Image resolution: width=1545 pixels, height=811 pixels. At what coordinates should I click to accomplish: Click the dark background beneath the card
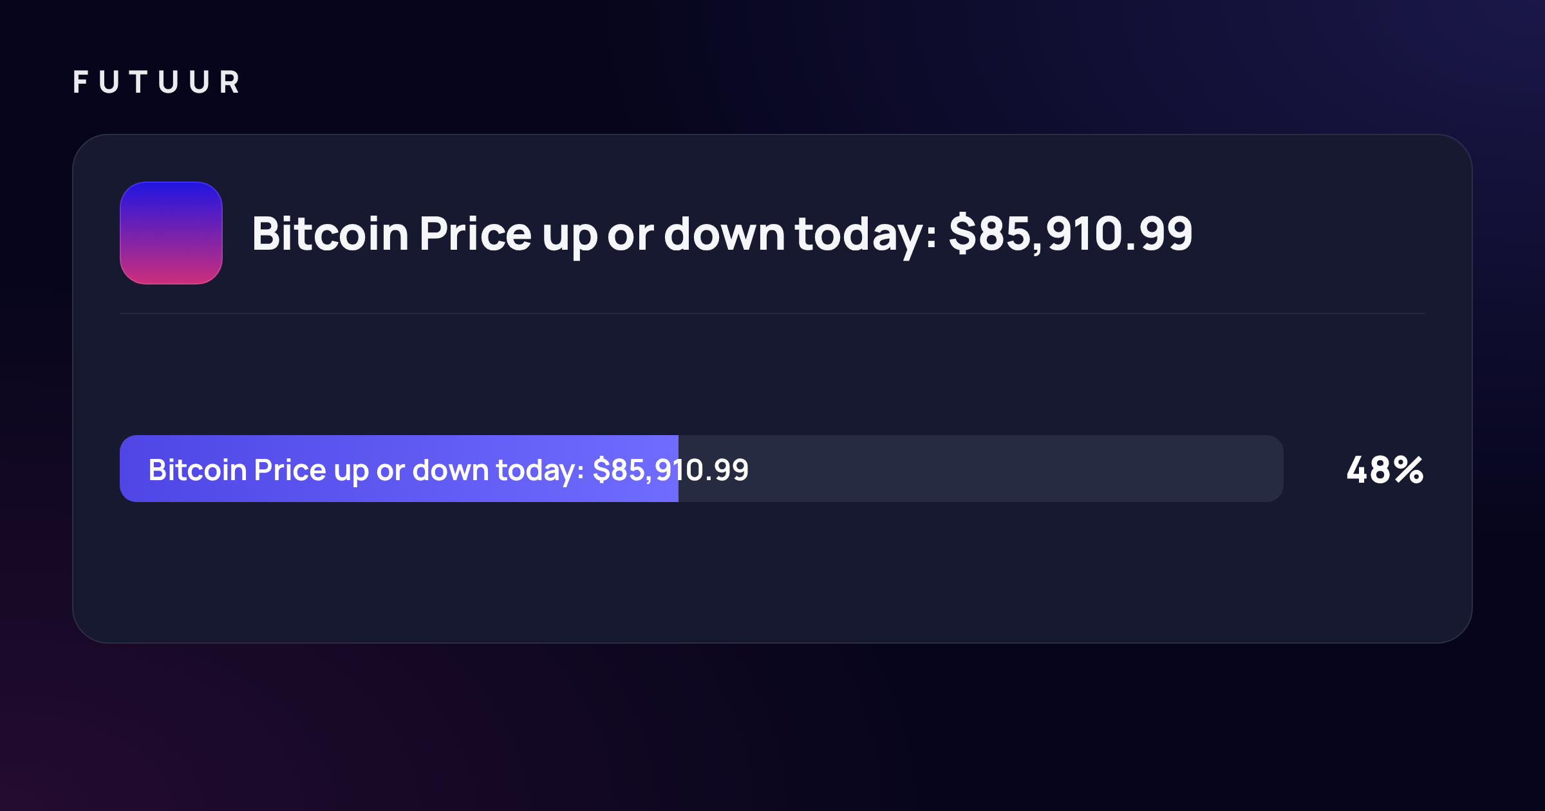coord(772,727)
